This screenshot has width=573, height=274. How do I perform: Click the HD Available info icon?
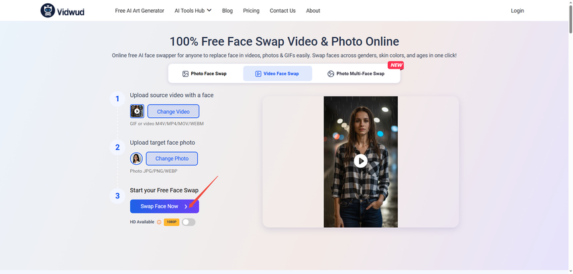pos(159,222)
